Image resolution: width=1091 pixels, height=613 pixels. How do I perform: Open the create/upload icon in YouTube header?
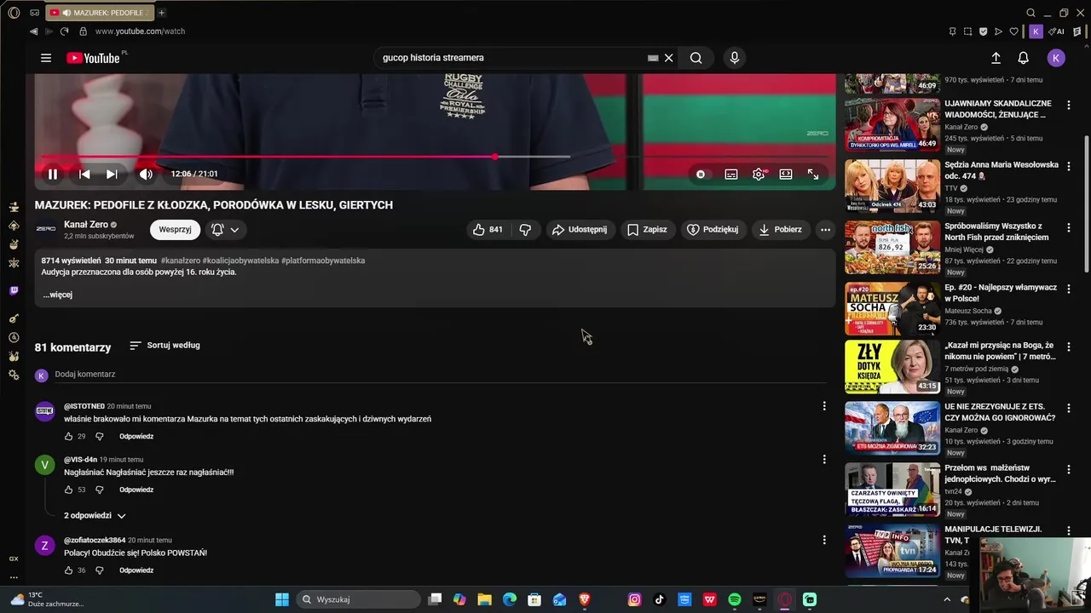[996, 58]
